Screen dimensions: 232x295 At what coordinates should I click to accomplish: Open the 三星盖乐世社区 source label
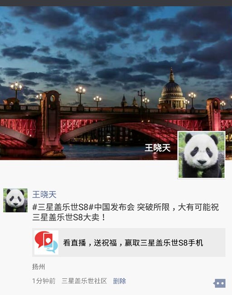click(x=84, y=281)
